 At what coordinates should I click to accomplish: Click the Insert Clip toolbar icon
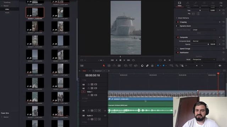[x=126, y=66]
